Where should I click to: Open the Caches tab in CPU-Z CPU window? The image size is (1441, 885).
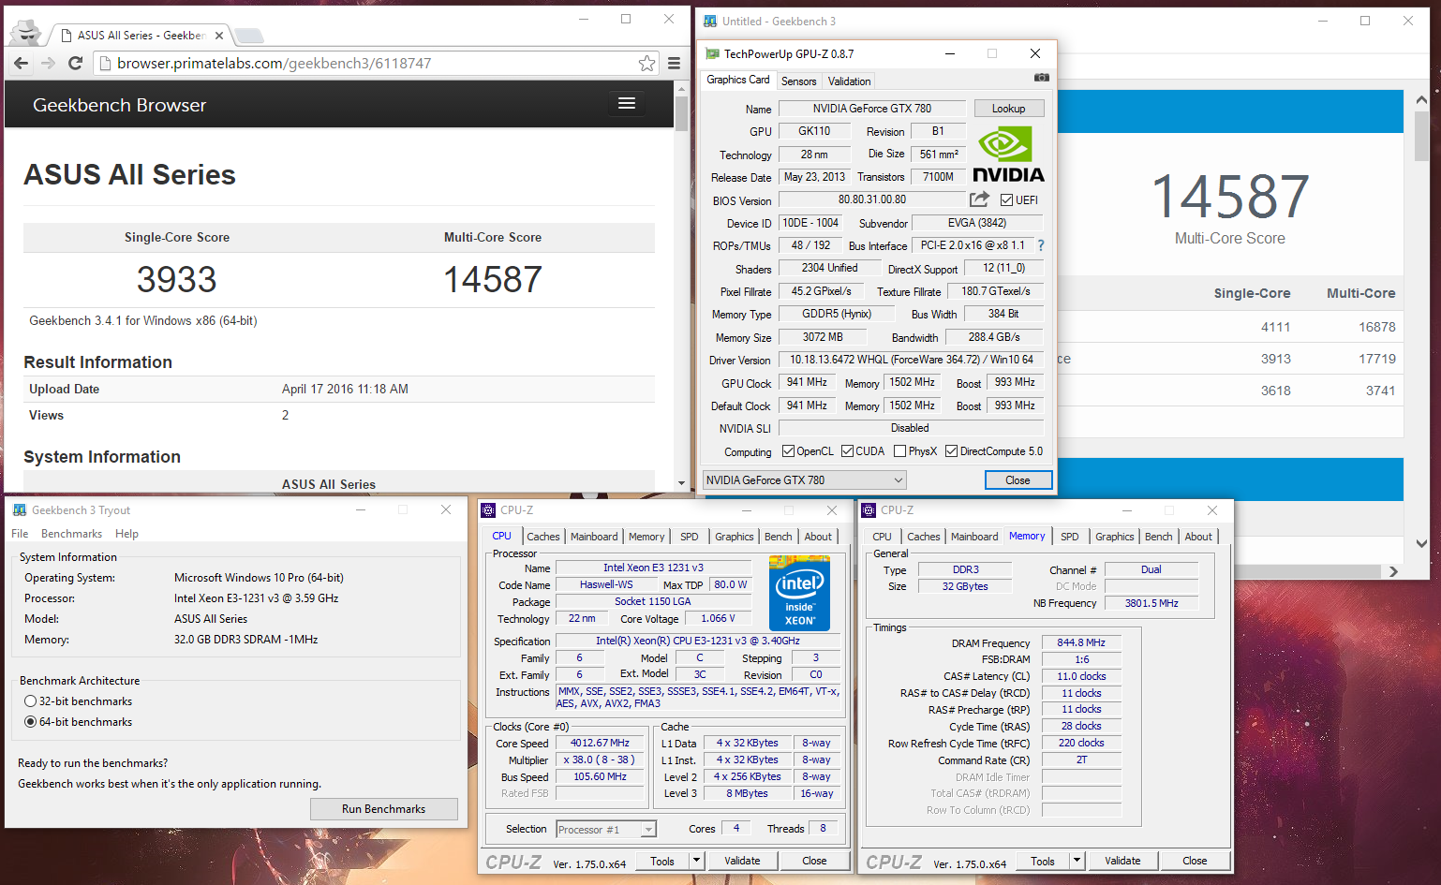point(542,537)
